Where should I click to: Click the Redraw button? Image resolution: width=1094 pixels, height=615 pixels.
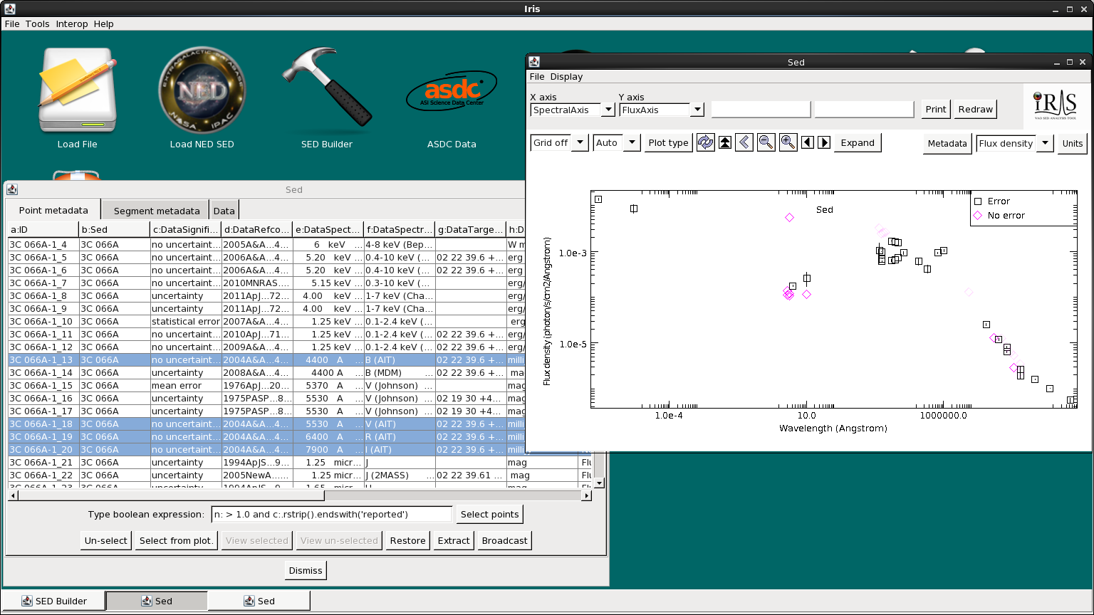976,109
